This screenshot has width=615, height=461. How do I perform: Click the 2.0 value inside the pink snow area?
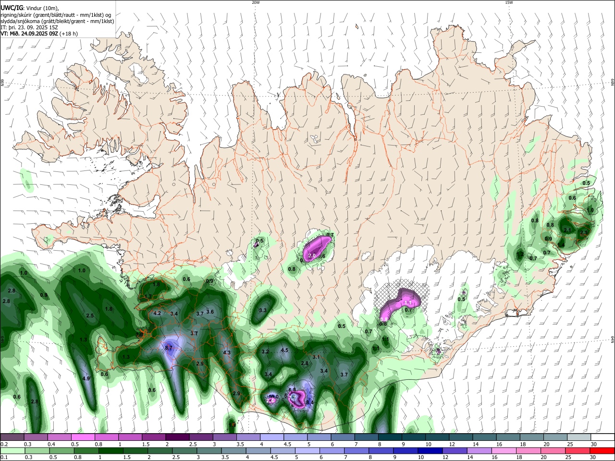click(x=311, y=255)
